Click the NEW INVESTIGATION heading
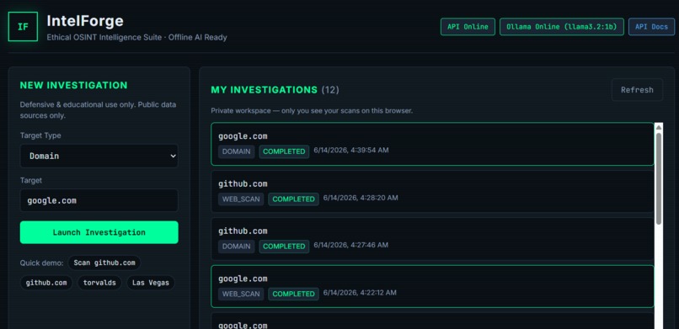The width and height of the screenshot is (679, 329). point(73,85)
